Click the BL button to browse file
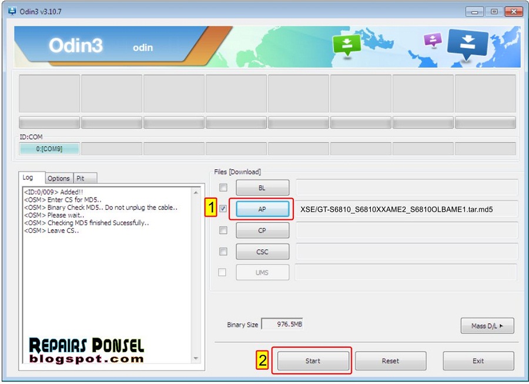529x384 pixels. (x=263, y=188)
